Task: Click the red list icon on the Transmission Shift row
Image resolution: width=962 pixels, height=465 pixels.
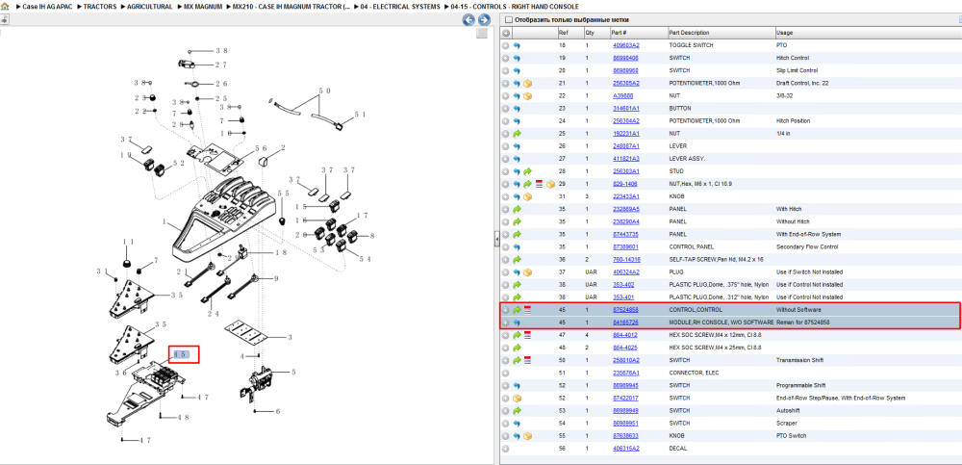Action: pos(527,360)
